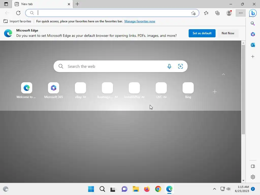Image resolution: width=260 pixels, height=195 pixels.
Task: Add a new quick link site
Action: [215, 91]
